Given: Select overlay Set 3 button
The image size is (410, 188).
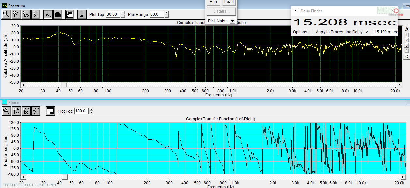Looking at the screenshot, I should point(407,45).
